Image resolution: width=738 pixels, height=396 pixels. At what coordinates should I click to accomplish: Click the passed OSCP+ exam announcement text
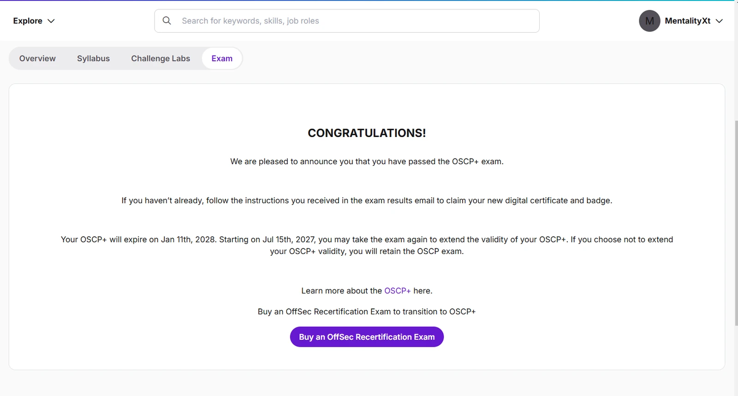tap(367, 161)
